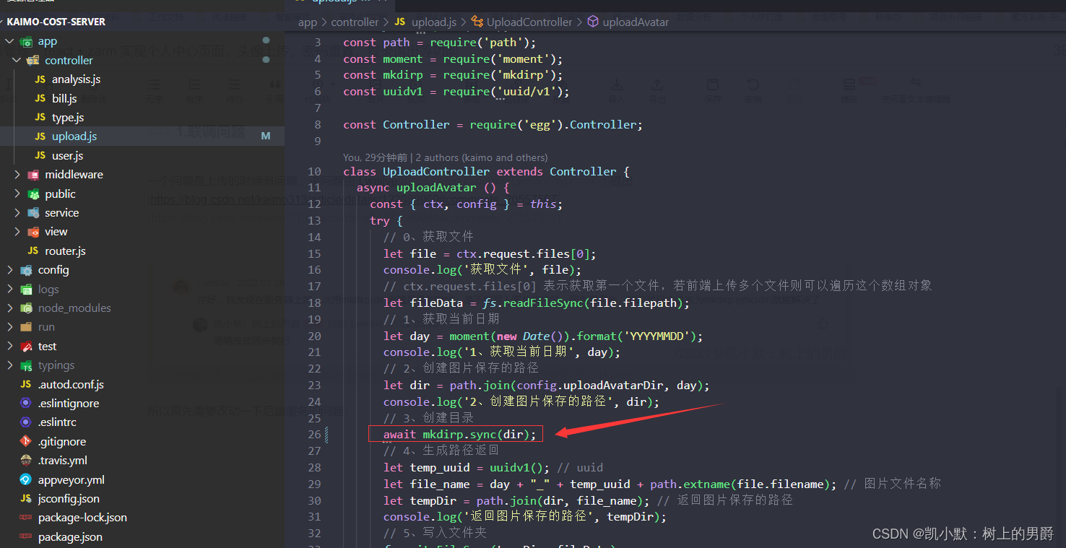Image resolution: width=1066 pixels, height=548 pixels.
Task: Click the uploadAvatar breadcrumb segment
Action: [x=636, y=22]
